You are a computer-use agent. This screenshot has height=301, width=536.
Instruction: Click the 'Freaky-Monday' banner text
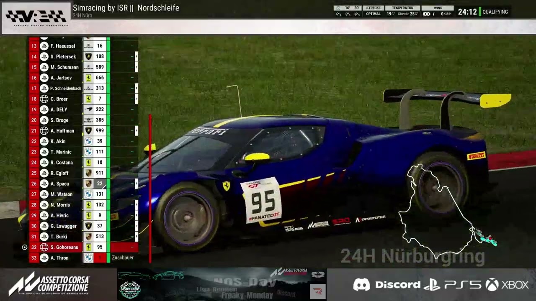point(247,295)
